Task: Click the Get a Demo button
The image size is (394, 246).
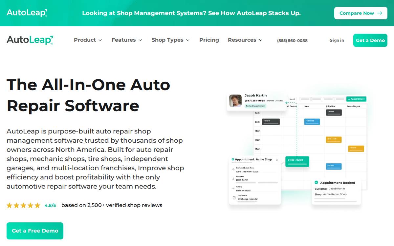Action: (x=370, y=40)
